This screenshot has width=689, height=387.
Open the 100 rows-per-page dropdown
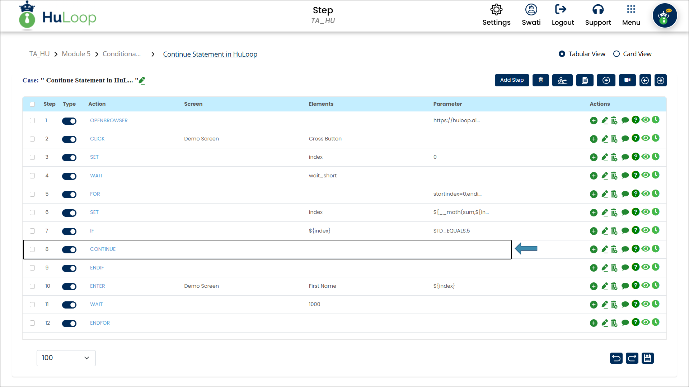pyautogui.click(x=66, y=358)
